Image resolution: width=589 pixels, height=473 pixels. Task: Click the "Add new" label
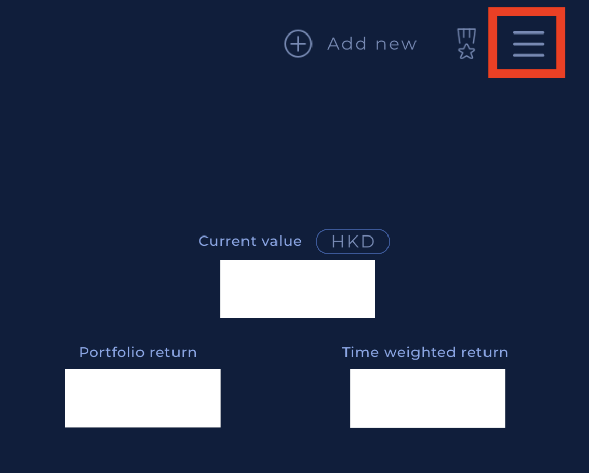click(x=372, y=44)
